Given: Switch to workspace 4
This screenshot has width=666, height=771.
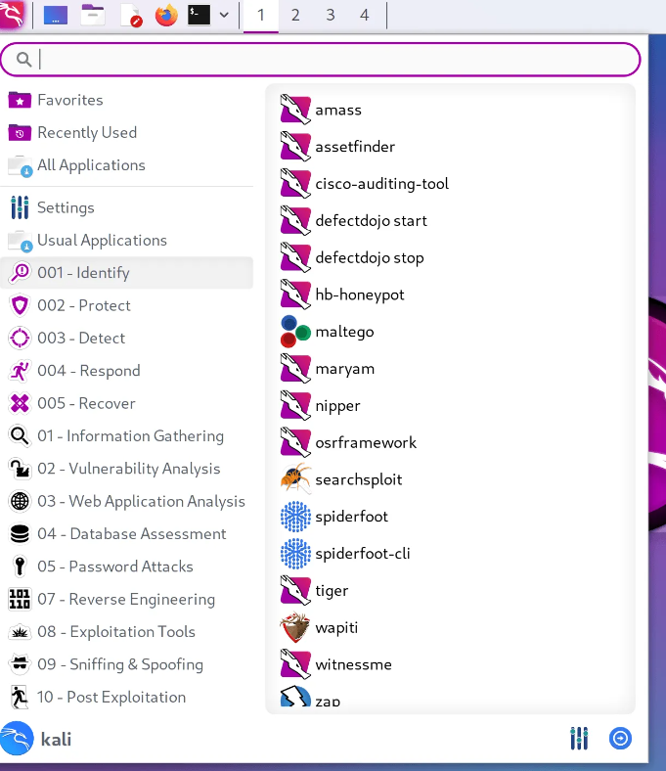Looking at the screenshot, I should point(364,16).
